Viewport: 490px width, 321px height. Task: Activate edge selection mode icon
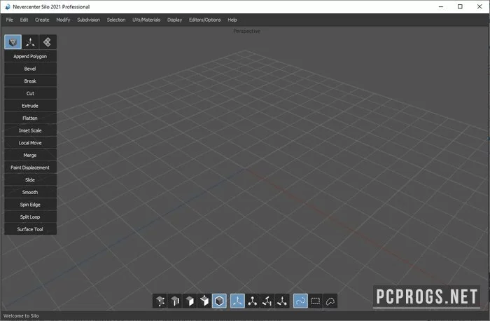(x=175, y=301)
